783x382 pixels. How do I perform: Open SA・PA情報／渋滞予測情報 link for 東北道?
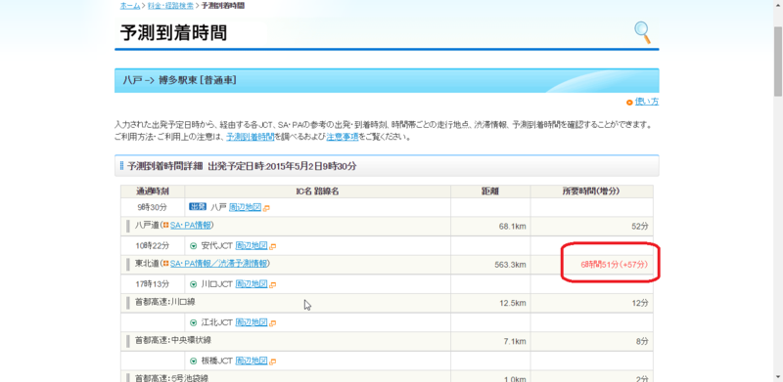click(219, 264)
